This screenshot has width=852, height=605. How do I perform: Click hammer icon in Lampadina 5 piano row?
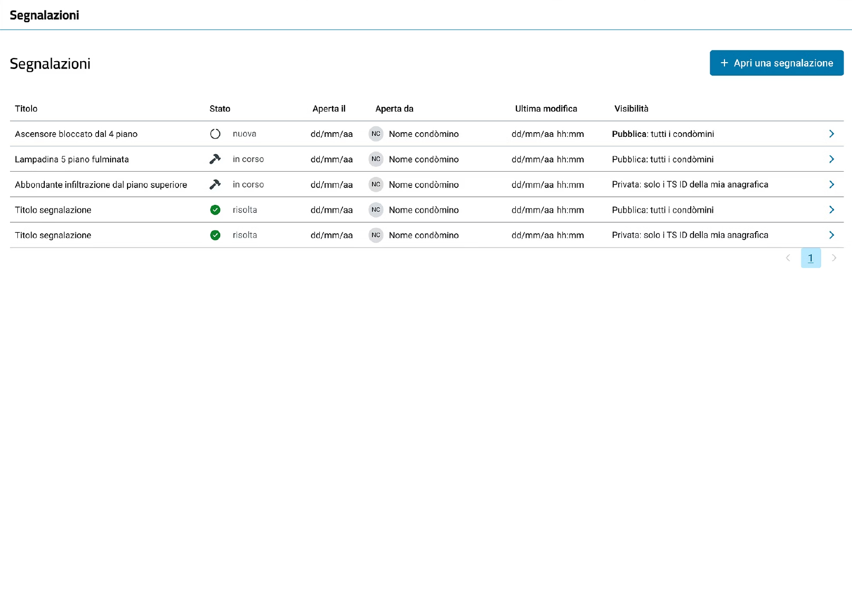(215, 159)
